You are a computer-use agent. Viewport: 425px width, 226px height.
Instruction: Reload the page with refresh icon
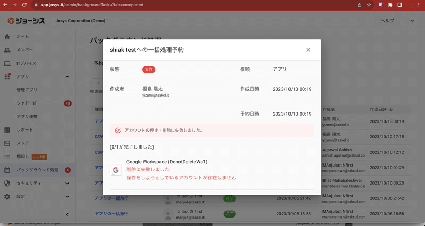24,5
